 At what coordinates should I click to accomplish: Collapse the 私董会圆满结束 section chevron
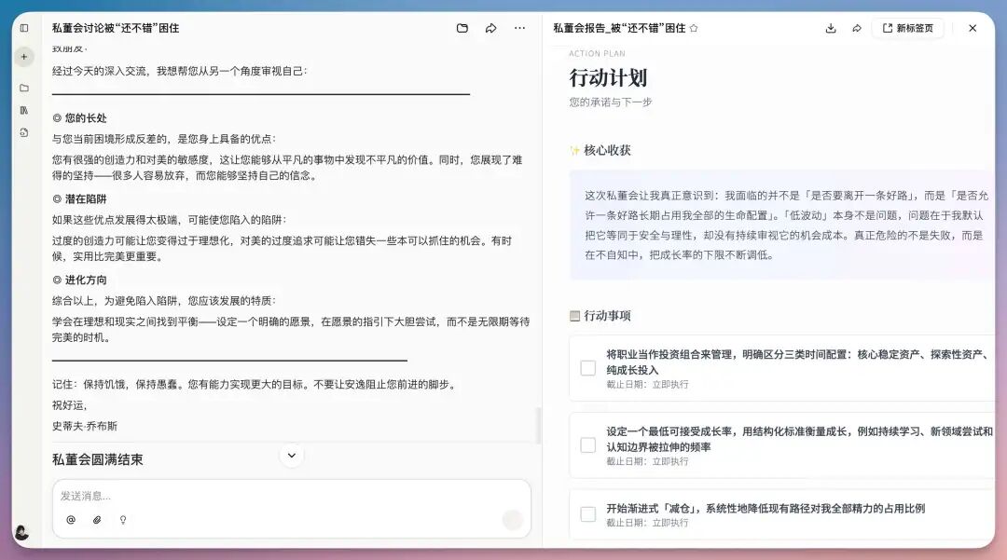[291, 455]
